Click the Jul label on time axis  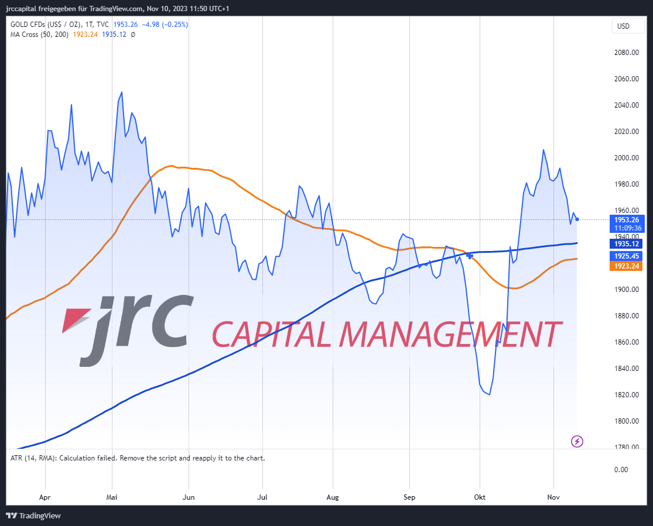[262, 497]
